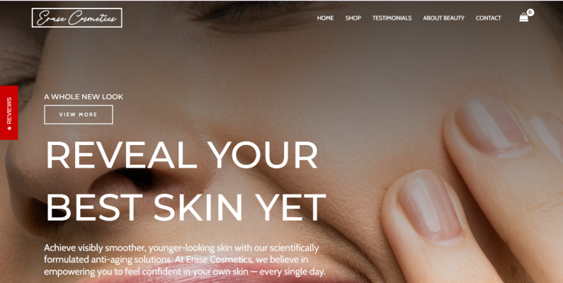
Task: Click the Erase Cosmetics logo
Action: coord(77,18)
